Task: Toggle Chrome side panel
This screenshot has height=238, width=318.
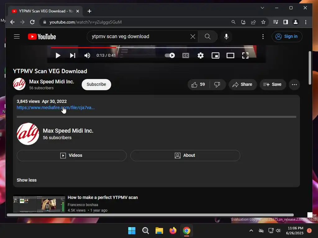Action: (x=286, y=22)
